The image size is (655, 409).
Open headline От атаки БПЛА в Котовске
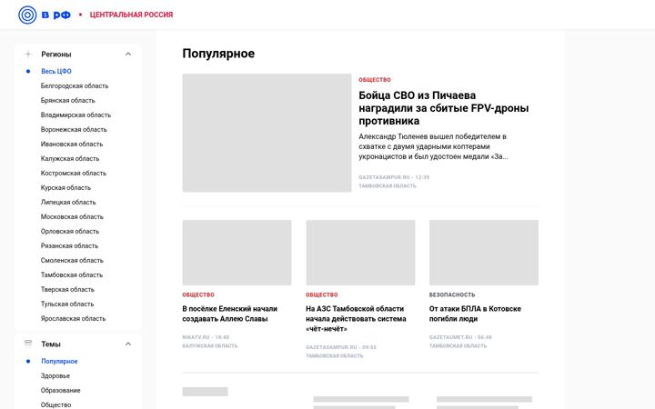[475, 314]
